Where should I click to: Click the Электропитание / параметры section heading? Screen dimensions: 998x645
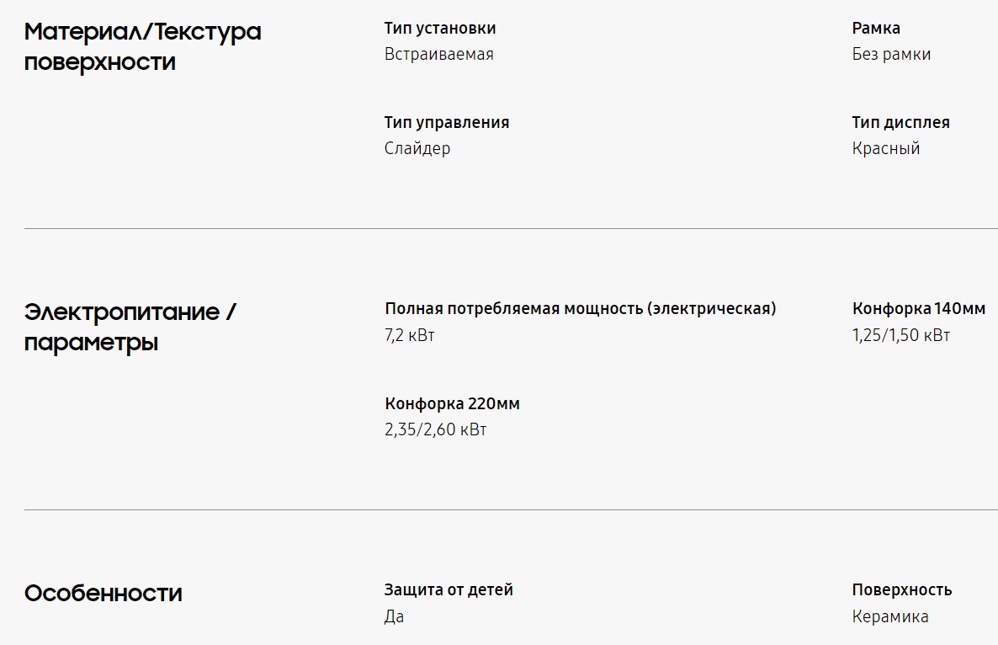point(130,327)
